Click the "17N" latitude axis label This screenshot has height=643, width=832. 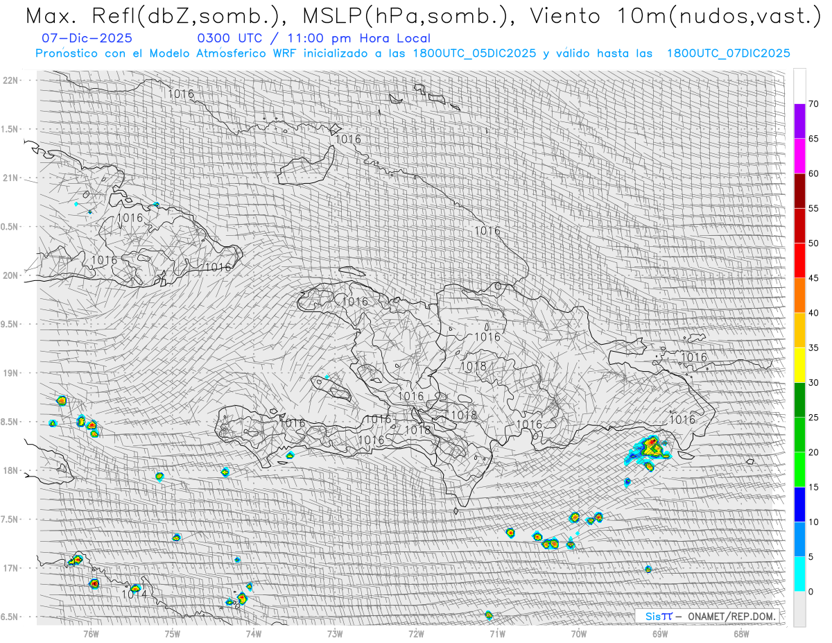click(12, 568)
